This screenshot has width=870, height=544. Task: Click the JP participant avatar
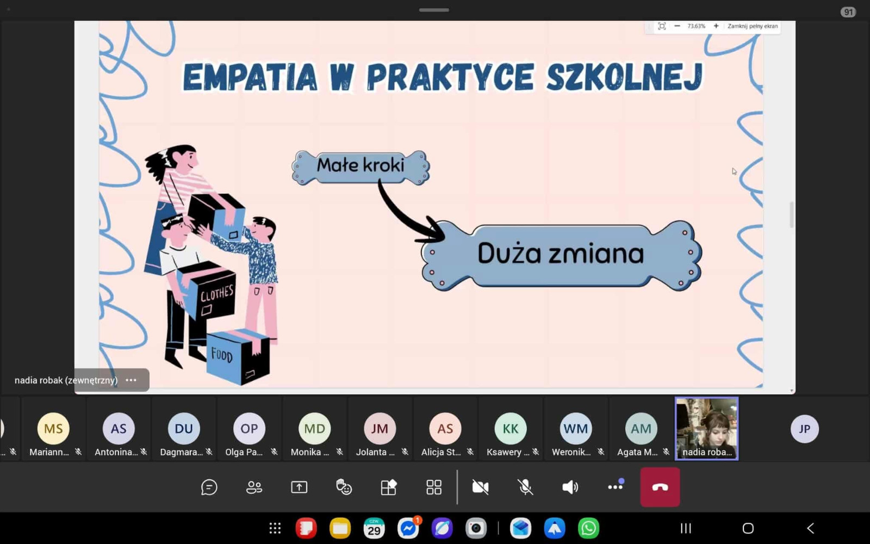(804, 429)
